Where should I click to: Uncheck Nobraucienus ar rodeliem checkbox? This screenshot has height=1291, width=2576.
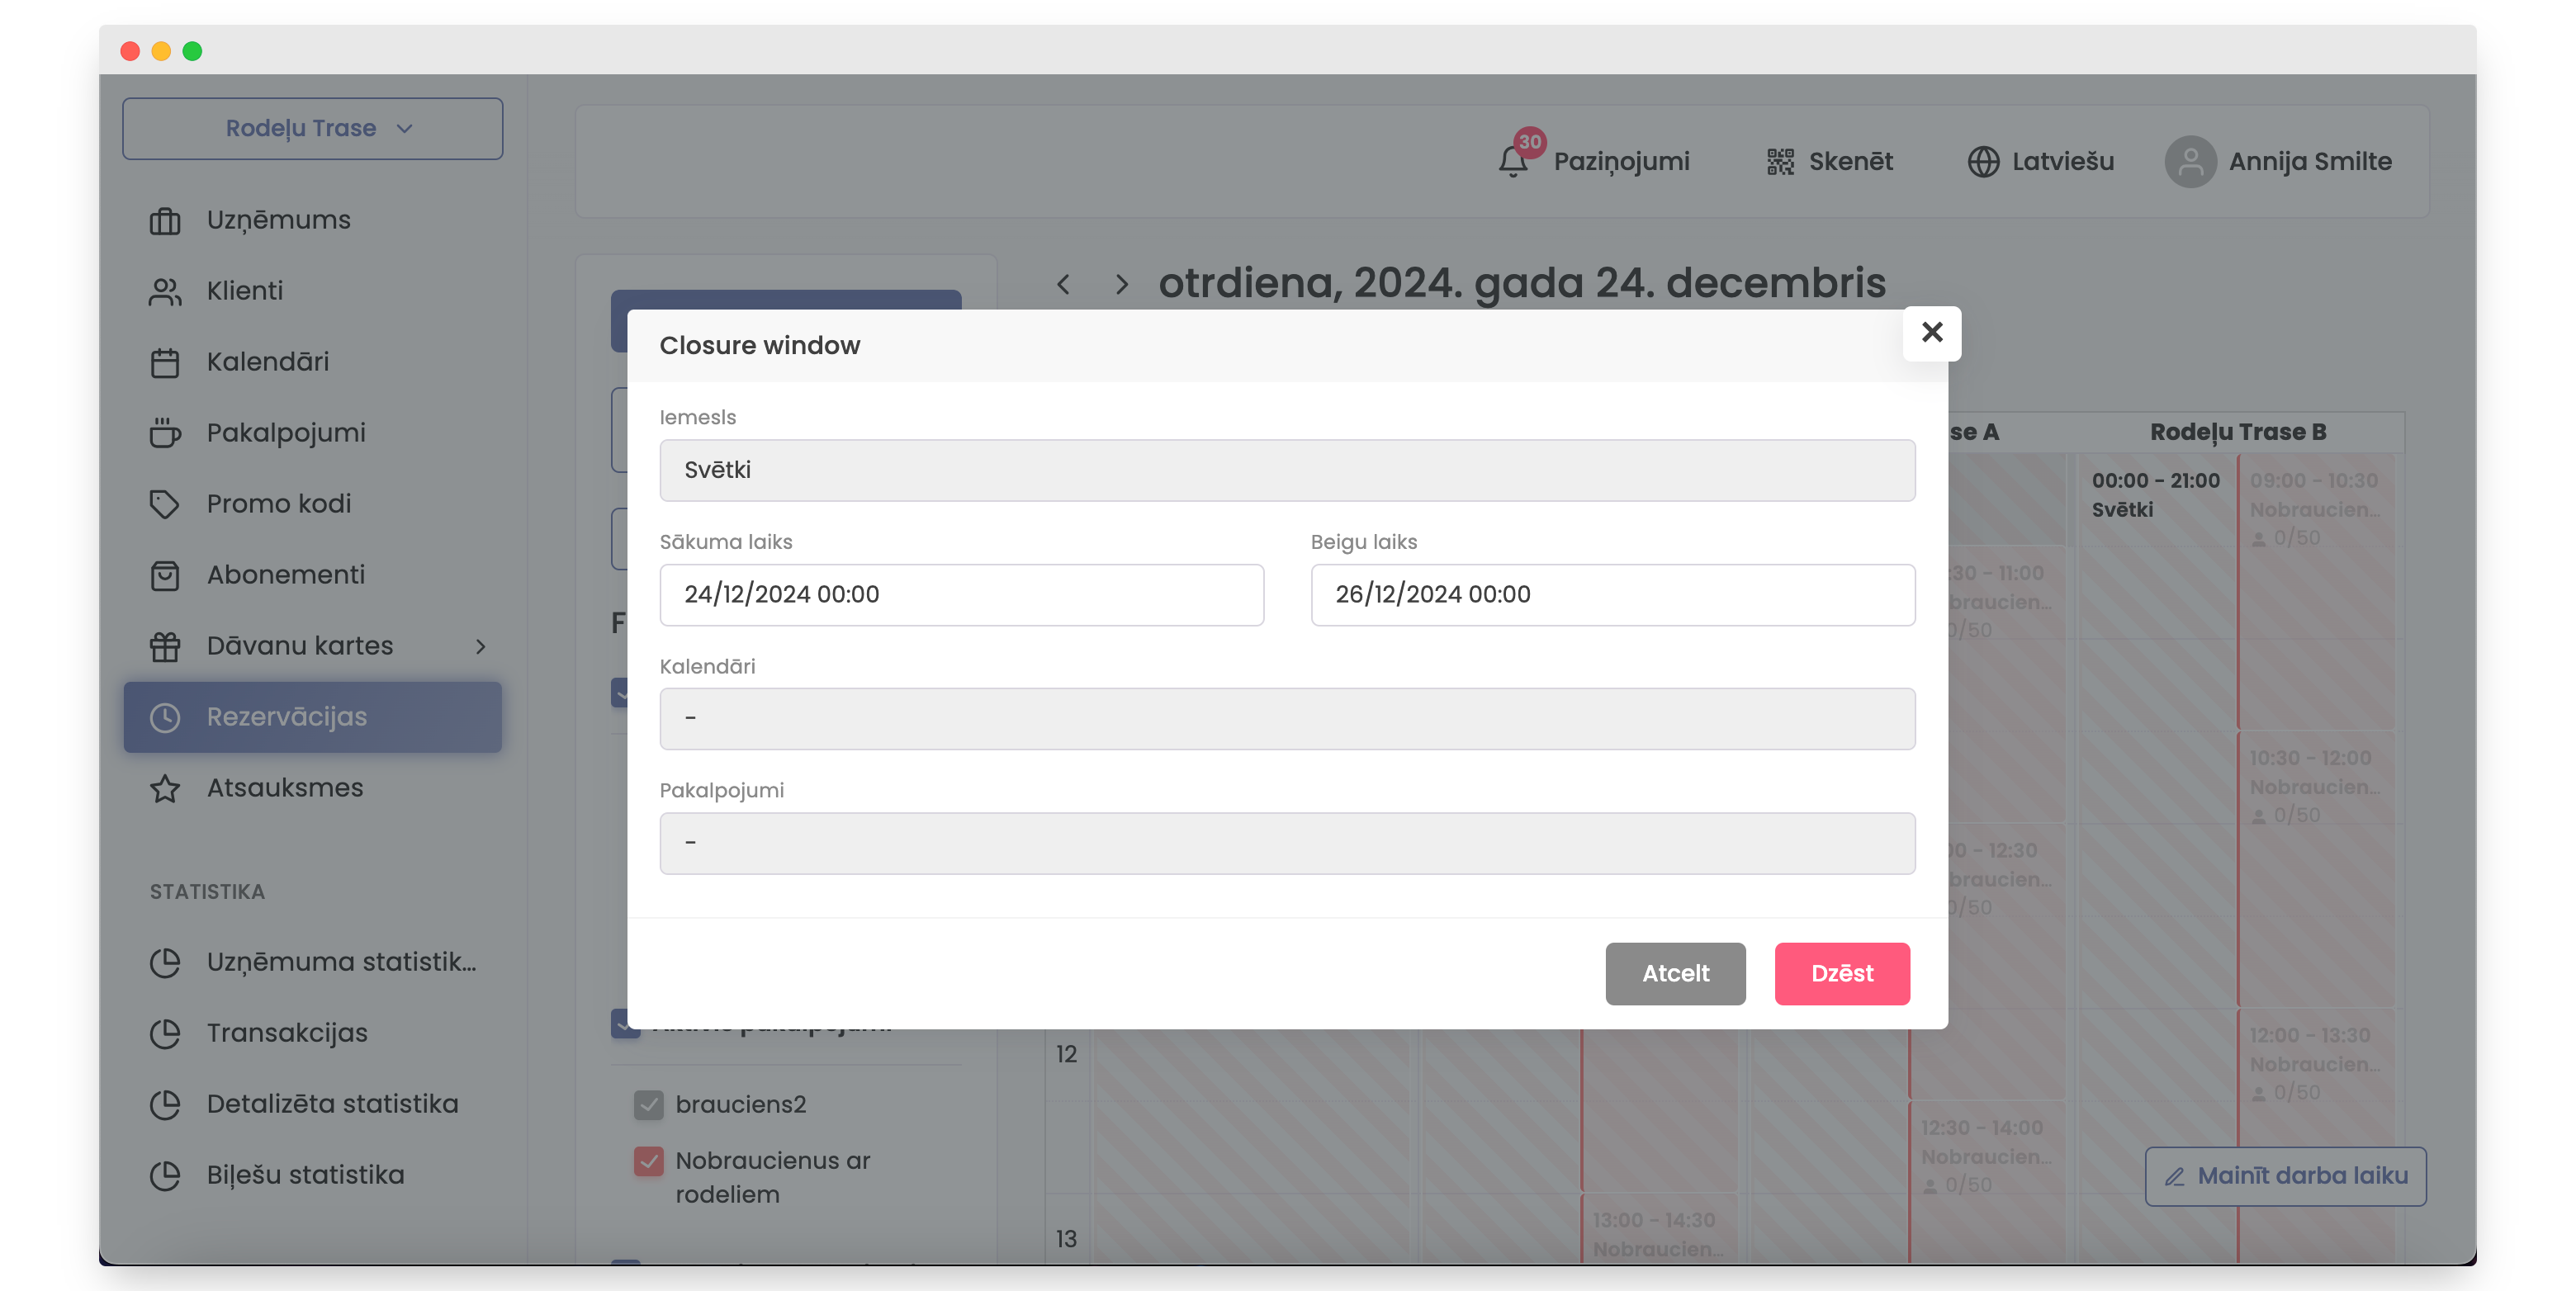[x=649, y=1161]
